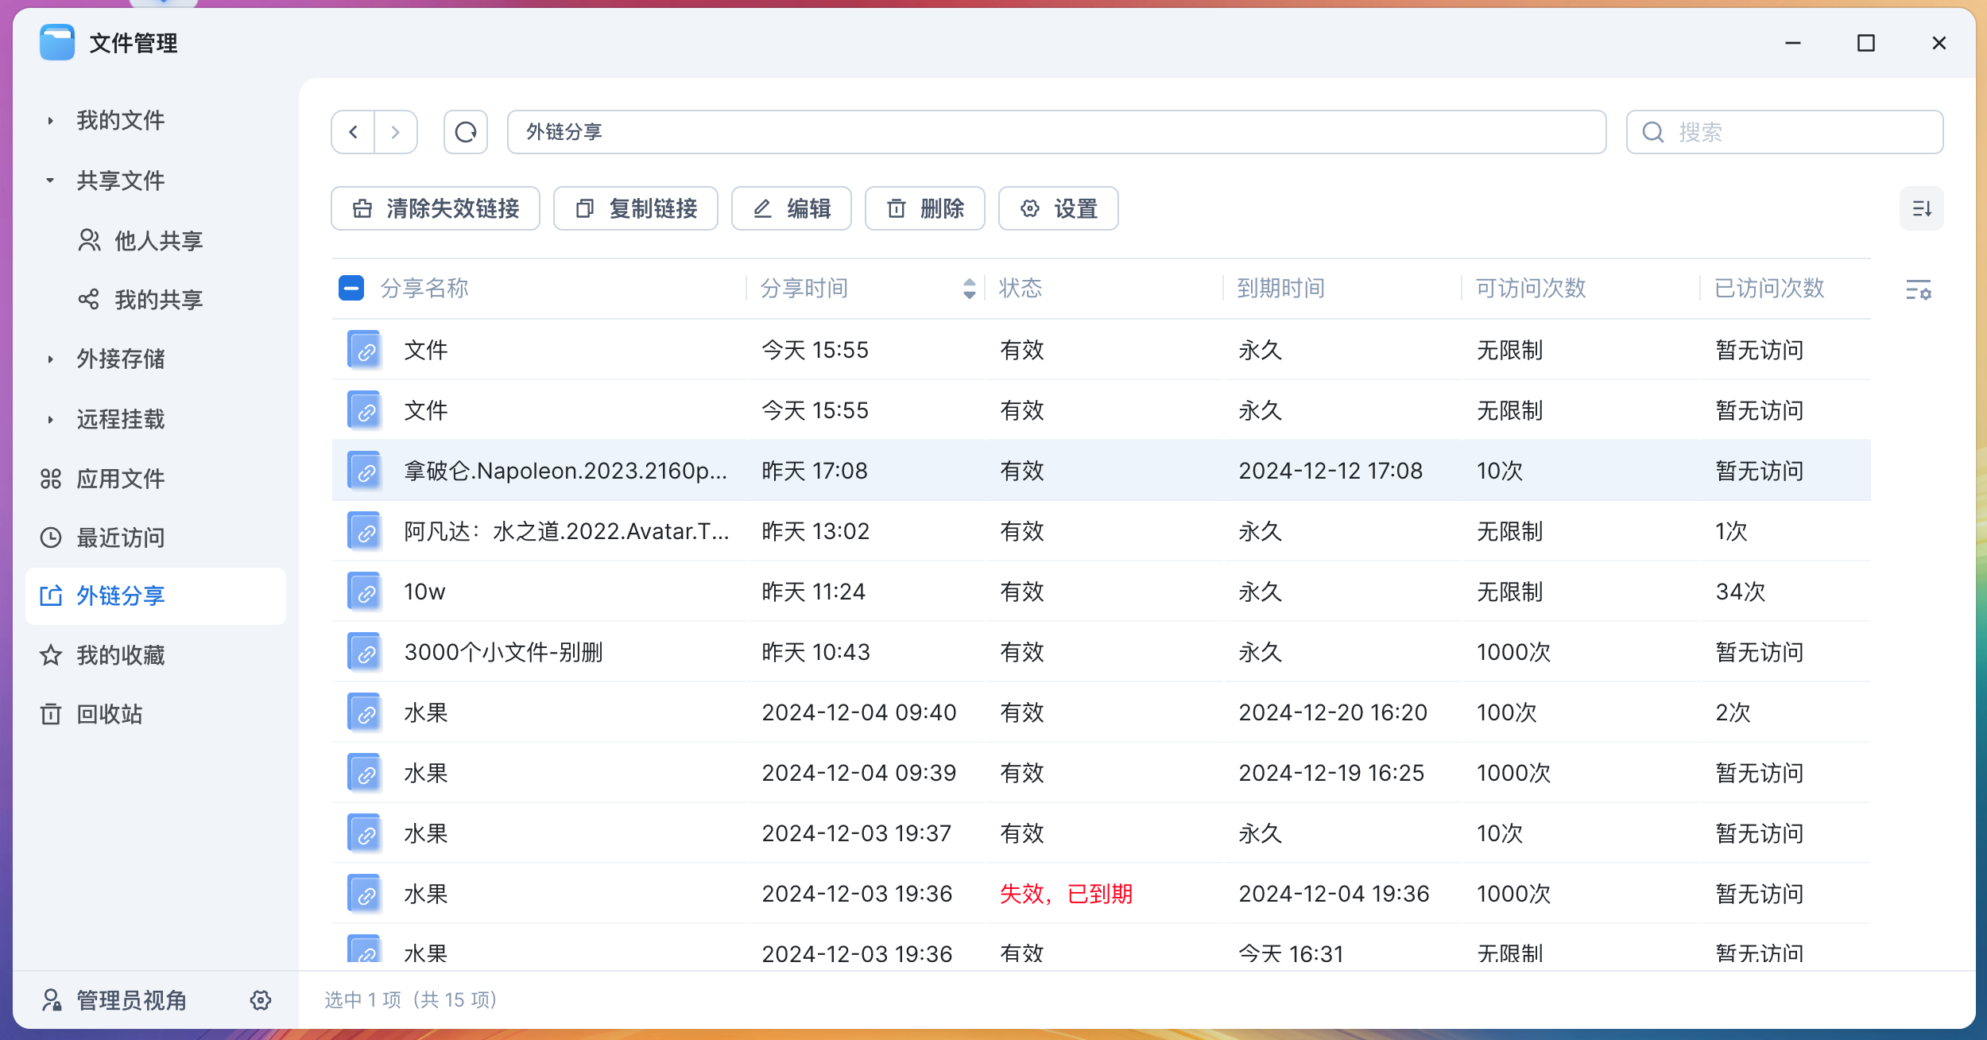Viewport: 1987px width, 1040px height.
Task: Focus the 搜索 search input field
Action: 1785,132
